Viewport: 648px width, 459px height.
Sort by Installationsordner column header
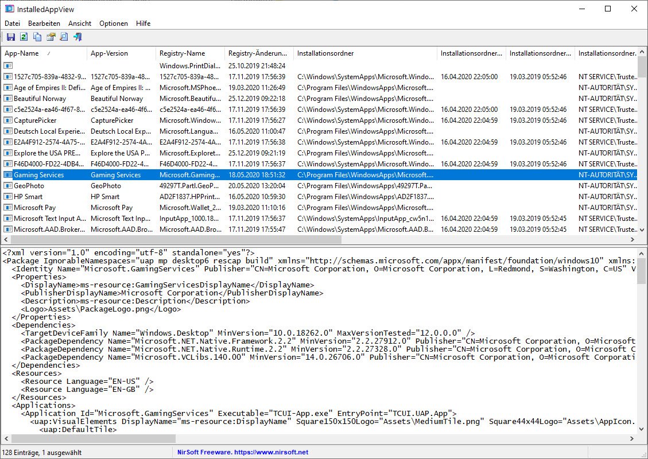click(x=325, y=53)
